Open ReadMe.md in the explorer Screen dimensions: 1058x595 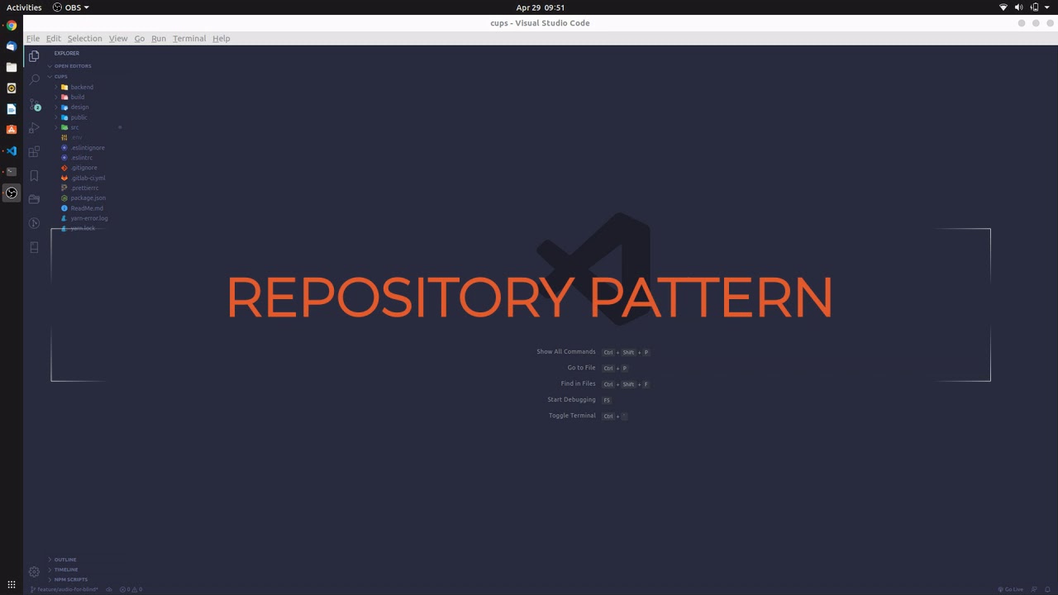[x=87, y=208]
